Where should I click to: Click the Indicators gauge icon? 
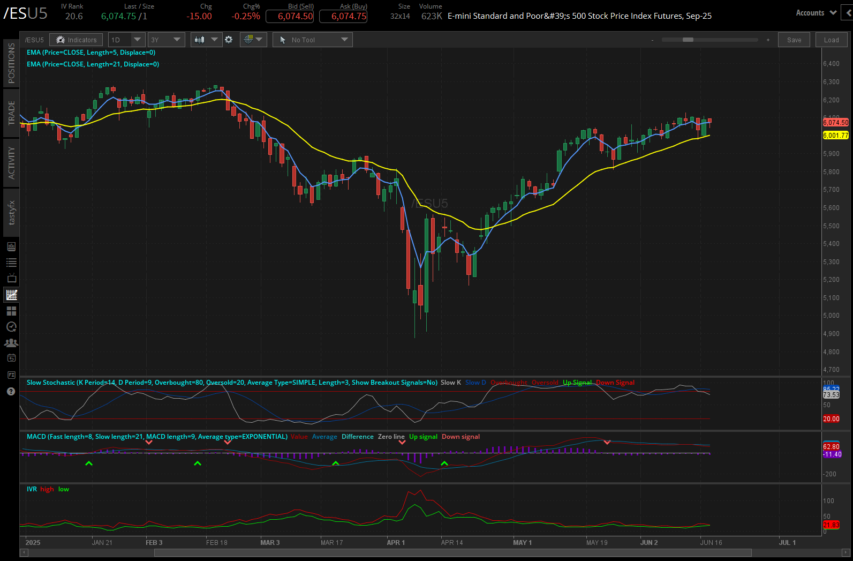[60, 40]
